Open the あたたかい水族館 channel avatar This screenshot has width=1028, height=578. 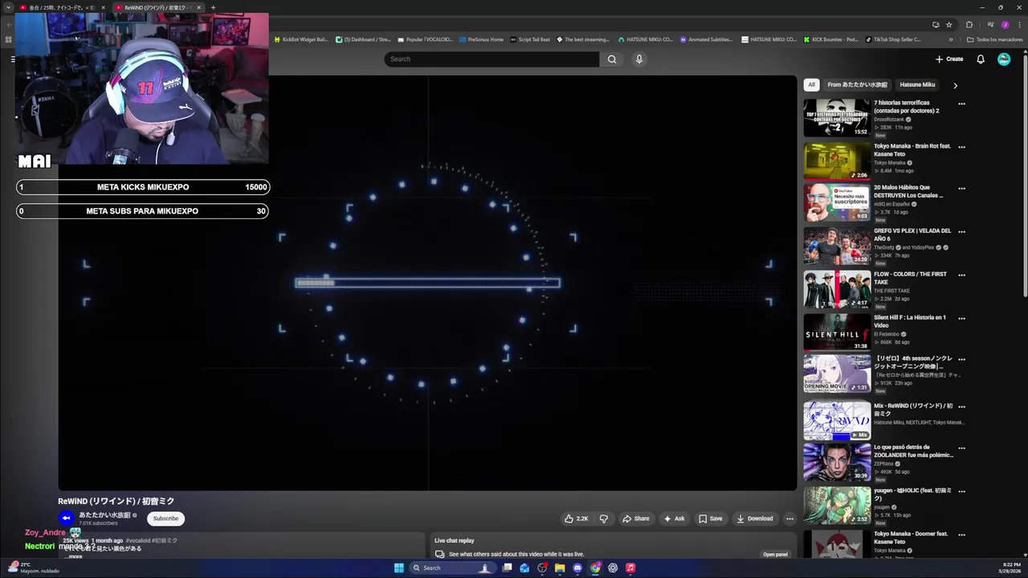(66, 519)
